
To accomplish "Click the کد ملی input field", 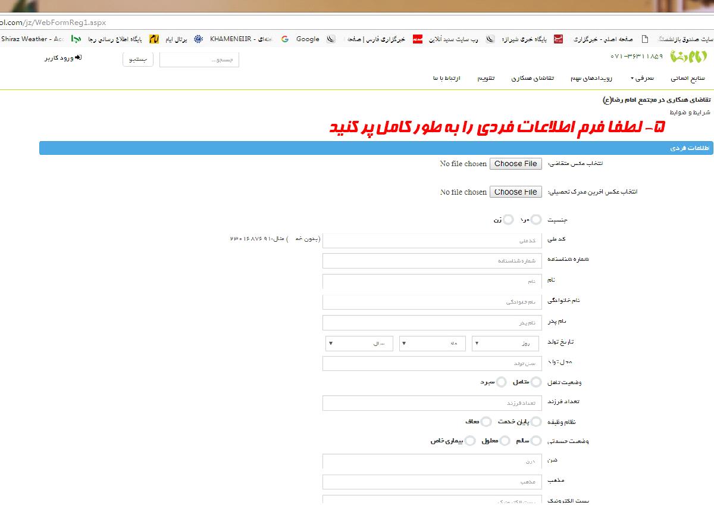I will point(432,241).
